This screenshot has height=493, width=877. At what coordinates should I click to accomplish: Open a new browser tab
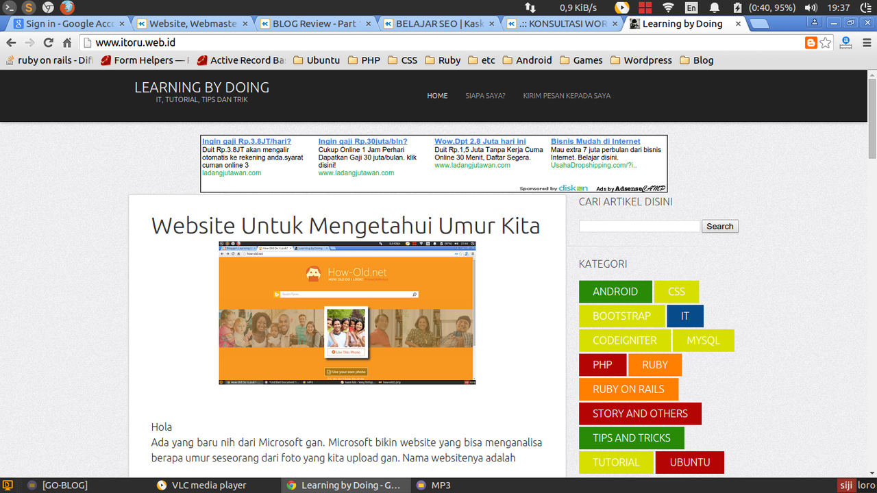(x=758, y=24)
